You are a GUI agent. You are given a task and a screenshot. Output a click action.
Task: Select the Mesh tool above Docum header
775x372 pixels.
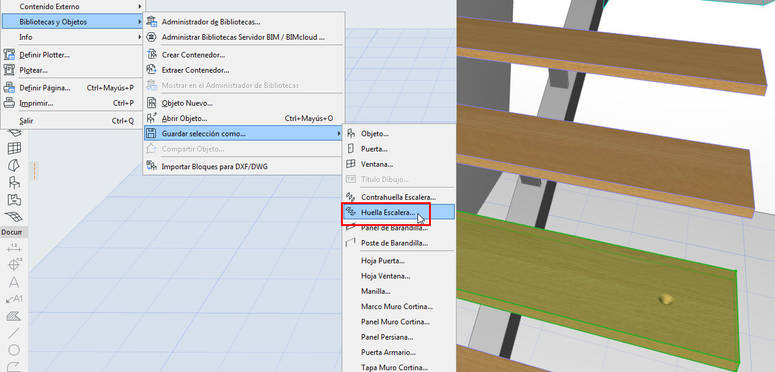click(14, 216)
